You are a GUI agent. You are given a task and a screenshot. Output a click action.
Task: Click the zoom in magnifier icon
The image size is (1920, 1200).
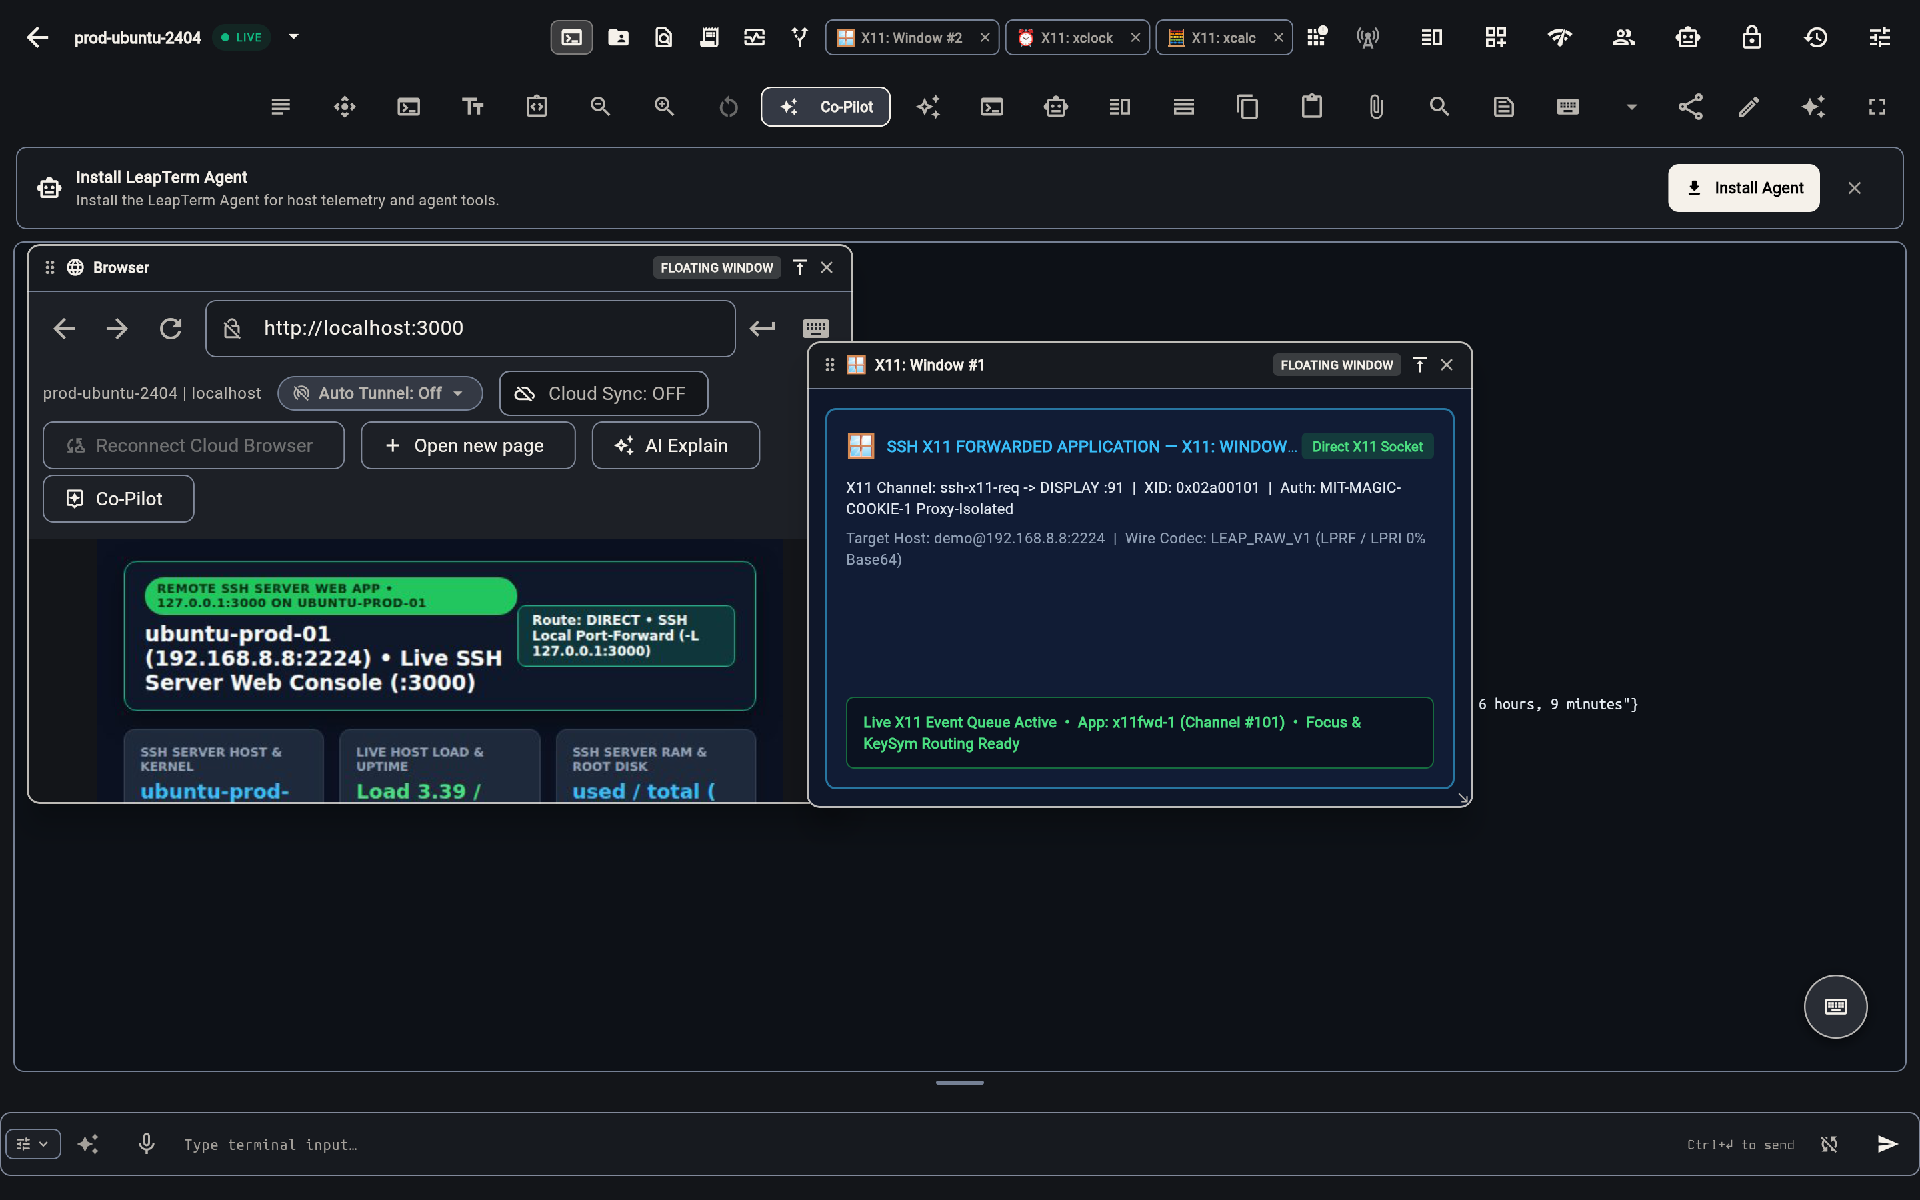coord(664,107)
